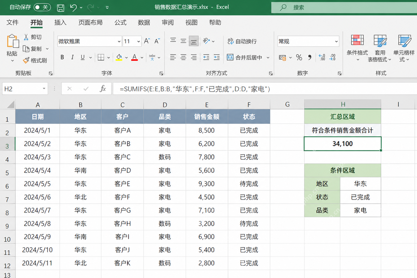Click the Format Painter (格式刷) icon
The image size is (417, 278).
point(26,60)
